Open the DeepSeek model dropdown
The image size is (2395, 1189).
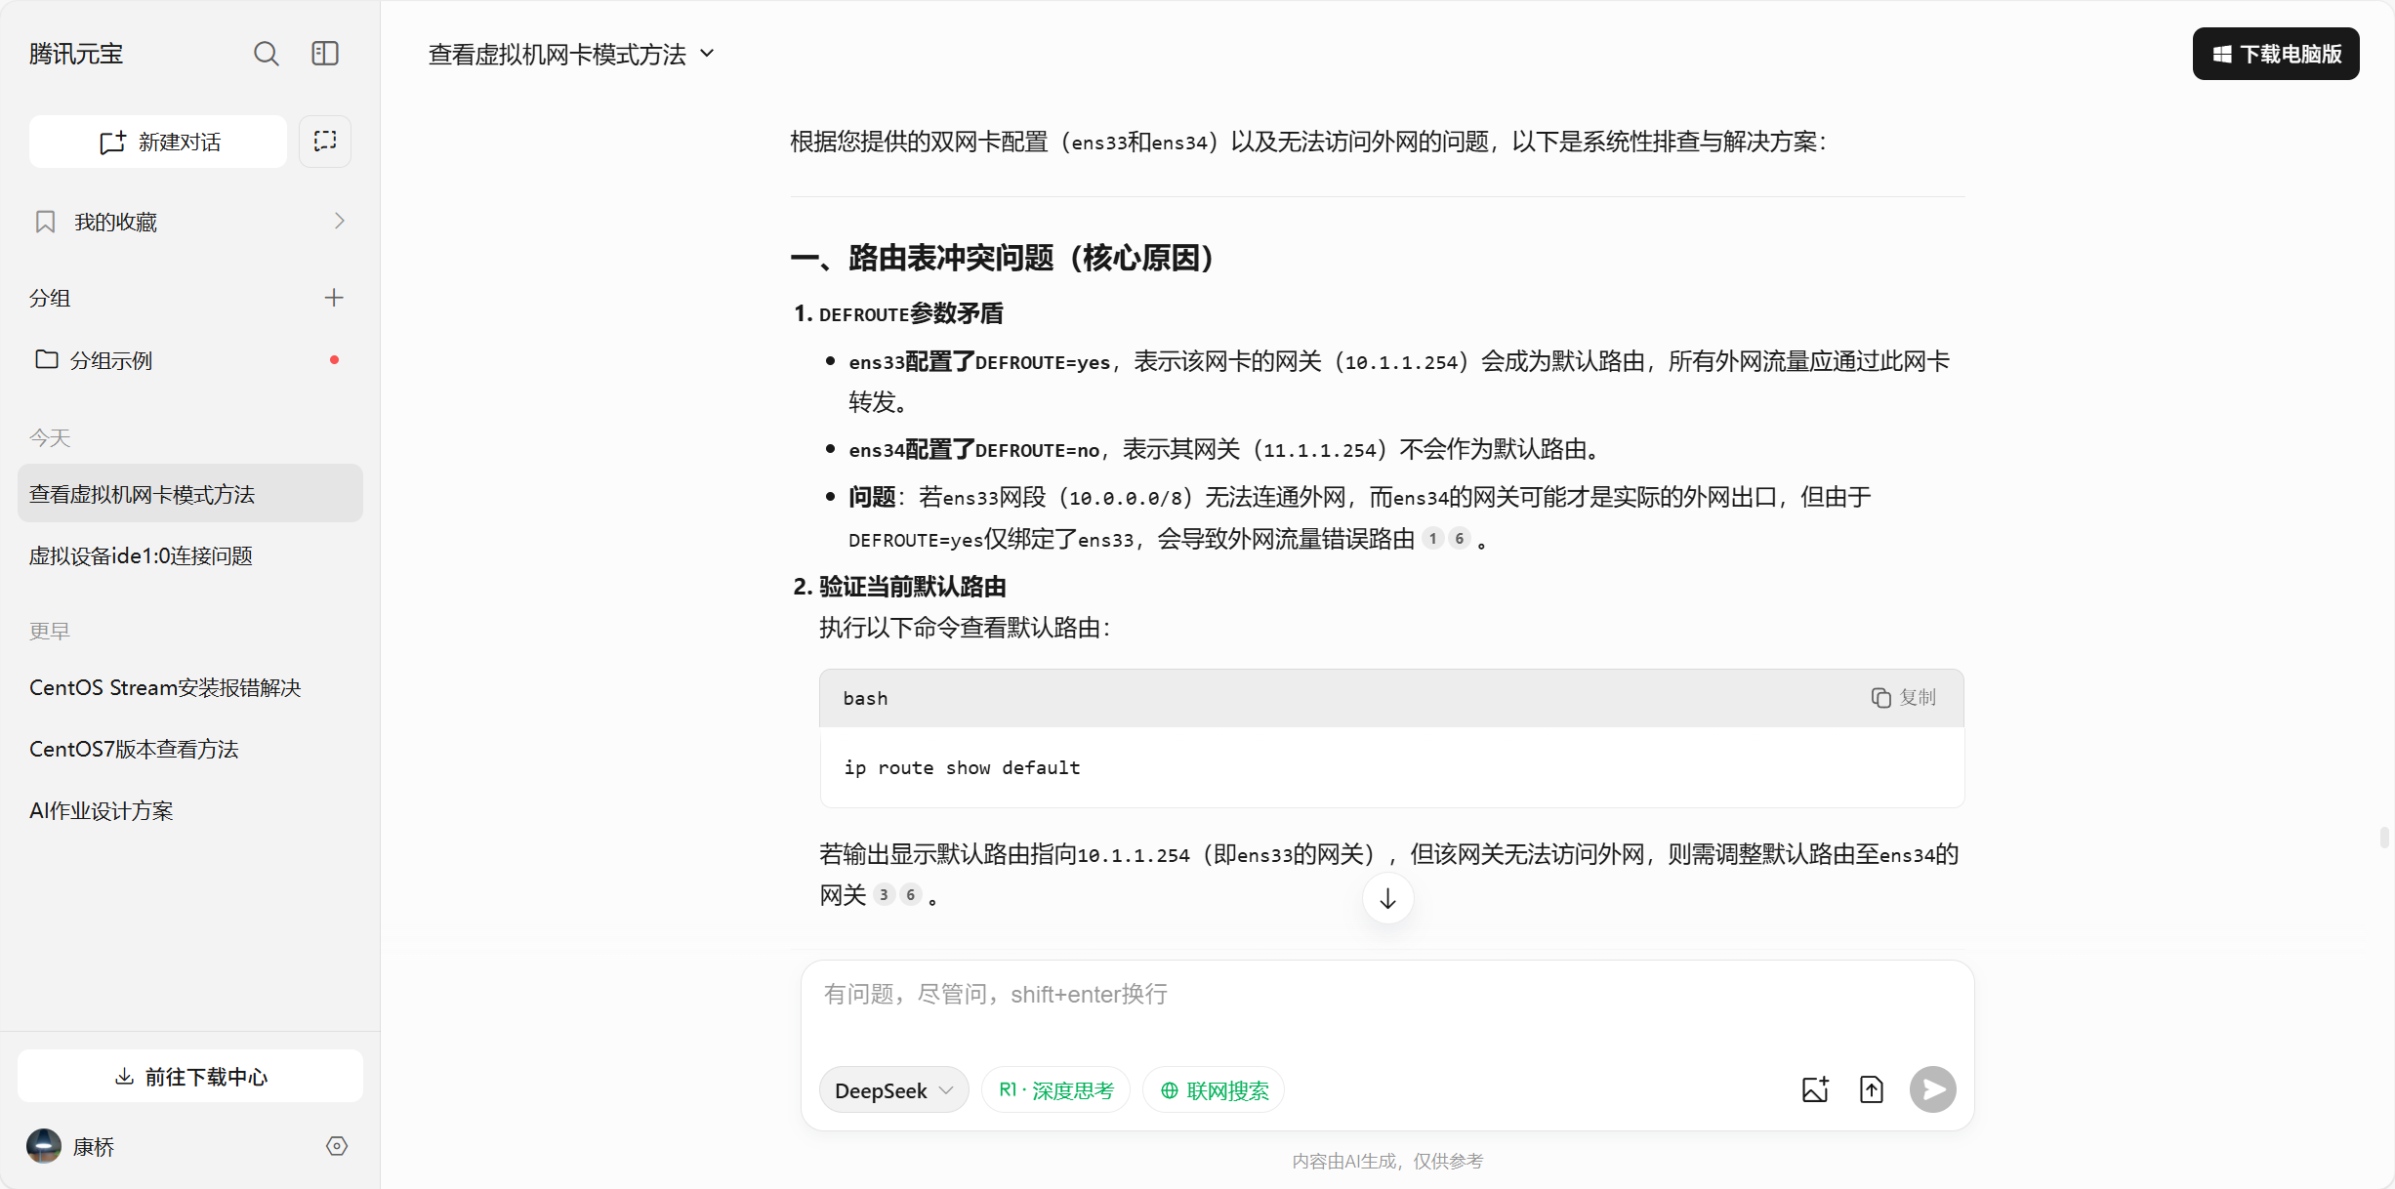[893, 1090]
